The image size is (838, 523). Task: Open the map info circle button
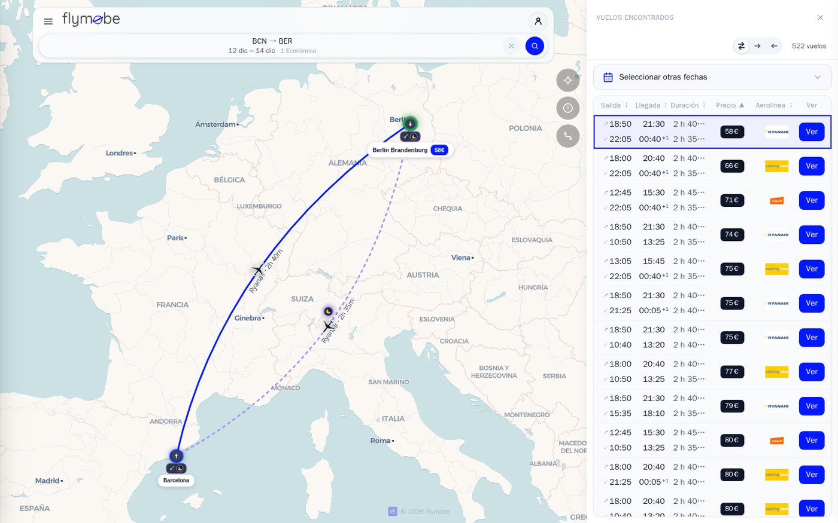coord(568,108)
